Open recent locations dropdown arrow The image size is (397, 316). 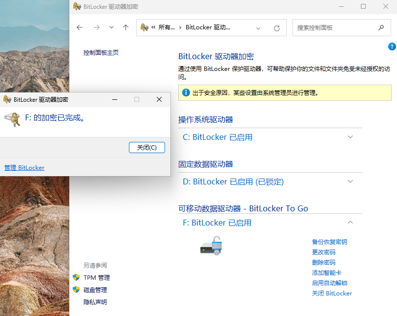pos(111,28)
